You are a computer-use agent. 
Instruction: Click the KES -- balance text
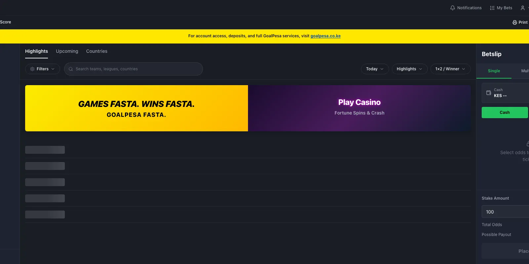pos(500,96)
